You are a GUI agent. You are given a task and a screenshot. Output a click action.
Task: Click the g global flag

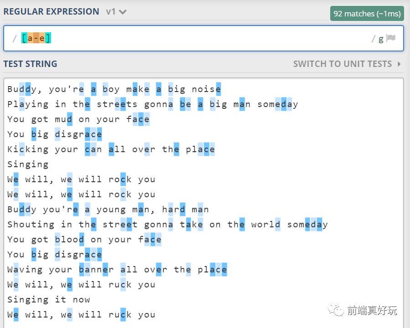click(381, 39)
